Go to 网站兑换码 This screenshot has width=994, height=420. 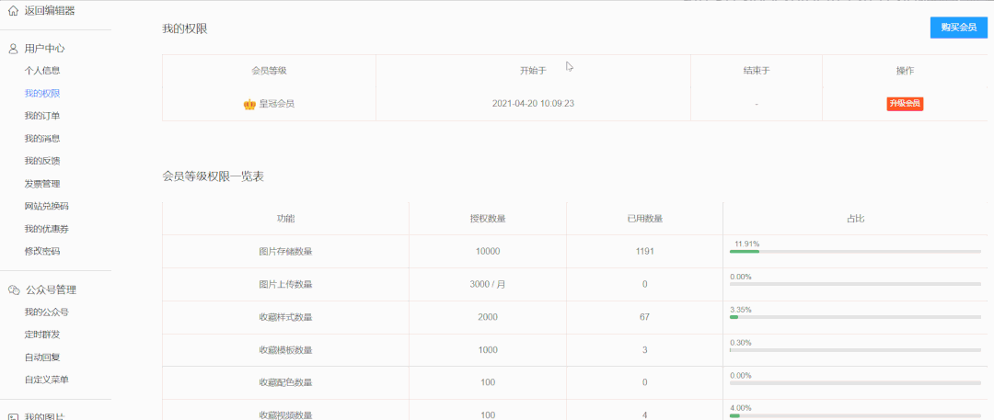(47, 206)
